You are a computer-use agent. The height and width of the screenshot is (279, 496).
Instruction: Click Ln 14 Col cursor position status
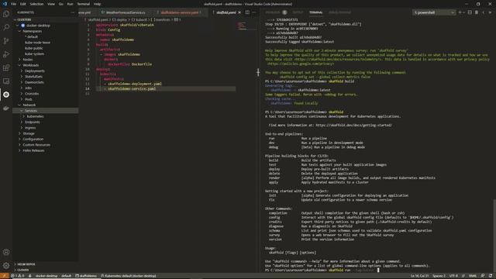pos(419,276)
